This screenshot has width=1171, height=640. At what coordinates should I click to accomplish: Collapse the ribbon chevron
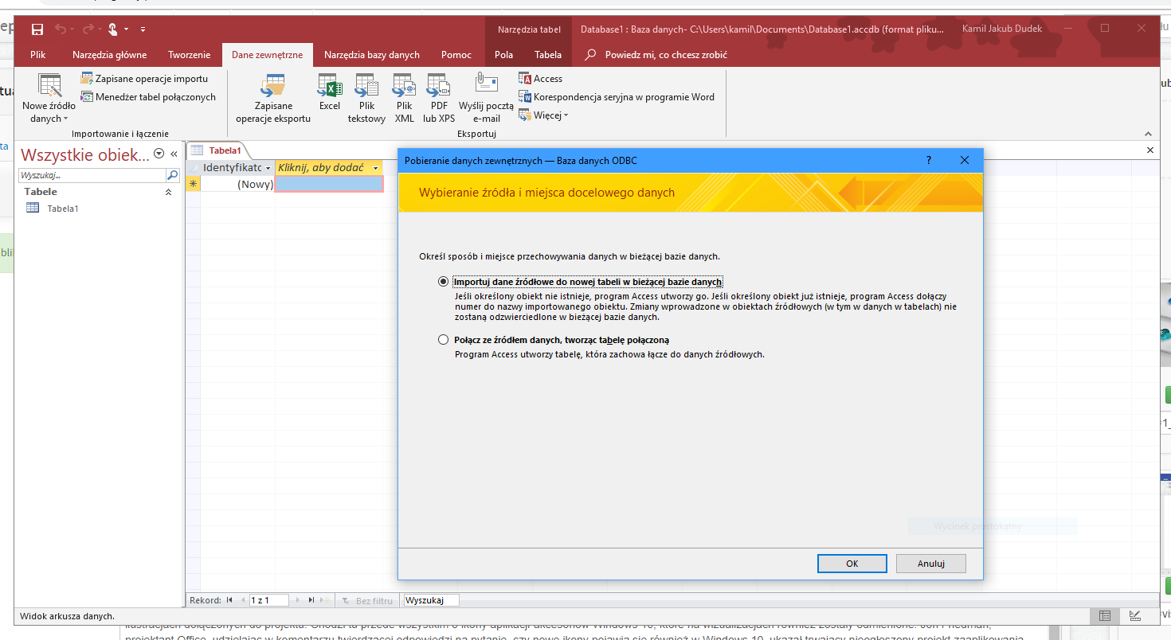tap(1148, 134)
